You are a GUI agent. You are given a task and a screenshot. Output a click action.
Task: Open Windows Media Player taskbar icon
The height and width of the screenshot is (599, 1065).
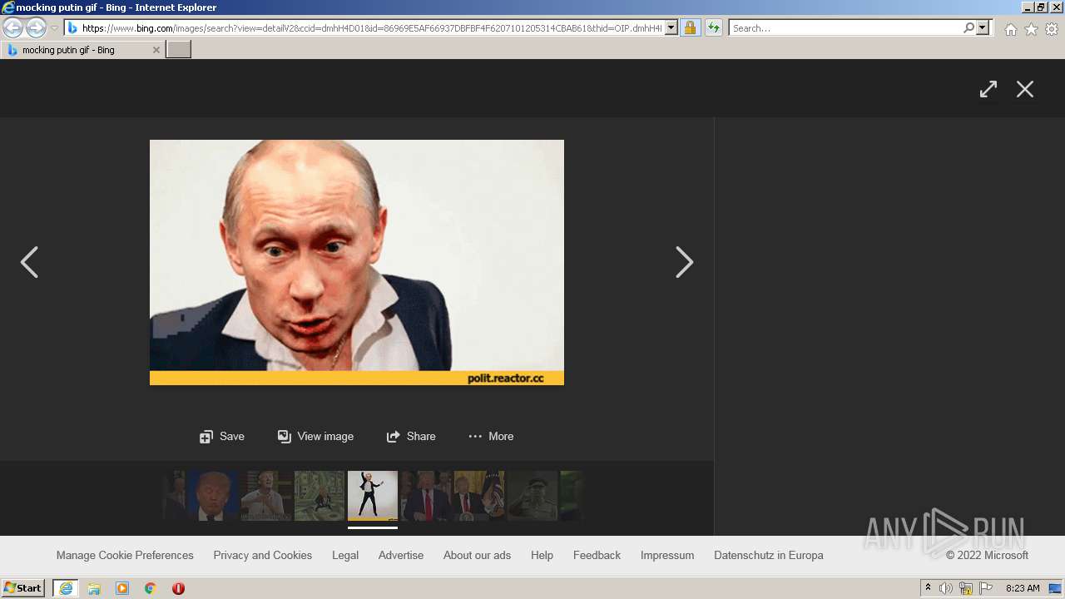pyautogui.click(x=122, y=588)
